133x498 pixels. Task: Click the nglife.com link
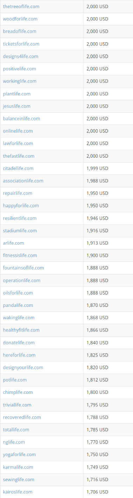click(14, 442)
